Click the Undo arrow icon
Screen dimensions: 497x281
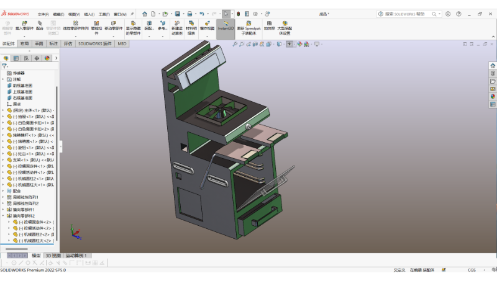tap(201, 14)
